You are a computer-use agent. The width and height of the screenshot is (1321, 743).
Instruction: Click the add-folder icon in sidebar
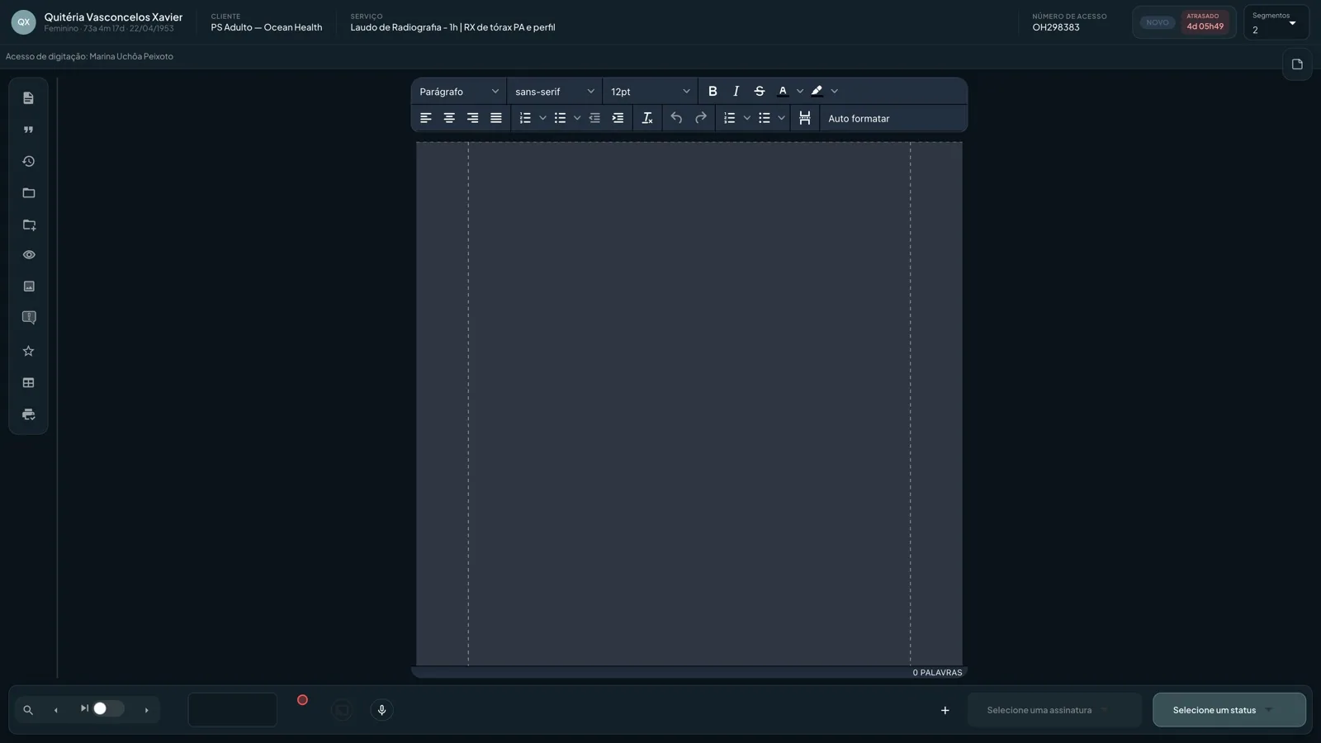coord(29,225)
